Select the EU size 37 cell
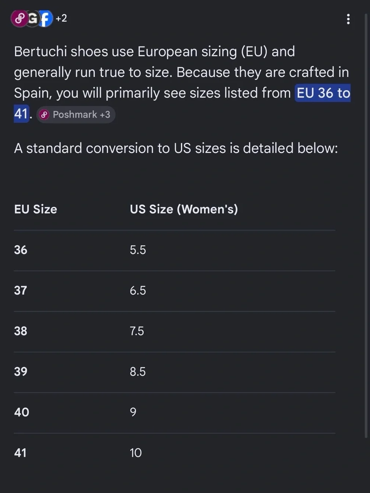This screenshot has width=370, height=493. point(21,291)
